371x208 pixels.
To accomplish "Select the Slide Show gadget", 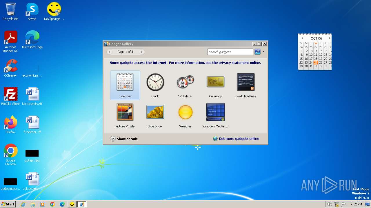I will pyautogui.click(x=155, y=115).
